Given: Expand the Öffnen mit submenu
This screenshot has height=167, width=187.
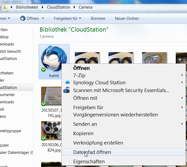Looking at the screenshot, I should pyautogui.click(x=182, y=98).
